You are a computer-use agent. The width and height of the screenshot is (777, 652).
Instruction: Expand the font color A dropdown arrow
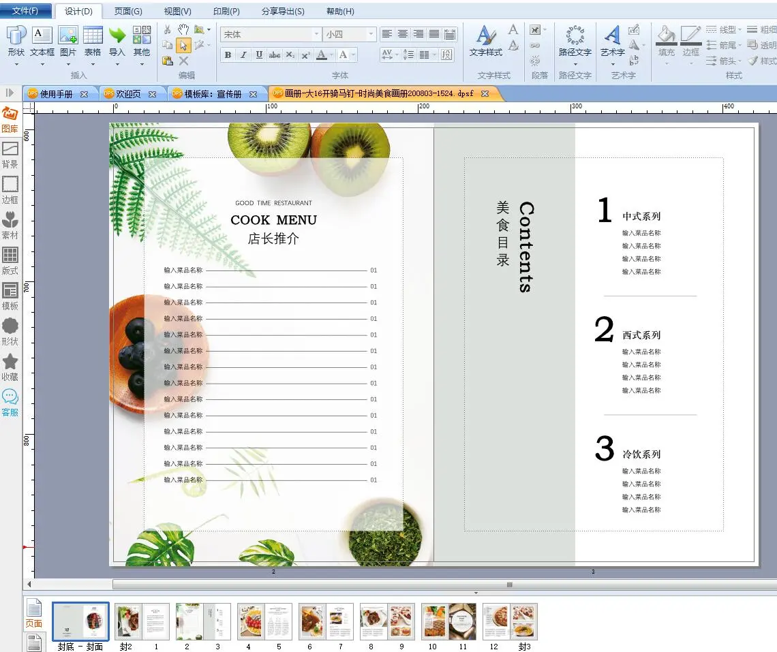click(x=331, y=55)
